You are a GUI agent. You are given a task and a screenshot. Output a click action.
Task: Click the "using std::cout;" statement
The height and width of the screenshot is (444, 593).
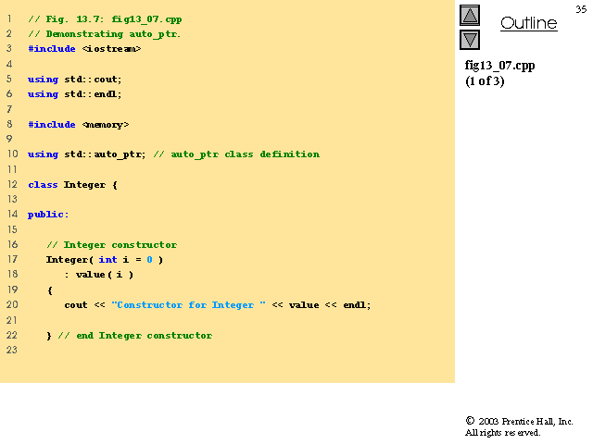tap(74, 79)
